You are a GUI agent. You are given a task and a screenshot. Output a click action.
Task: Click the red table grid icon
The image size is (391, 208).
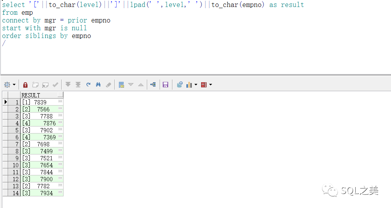[x=204, y=85]
